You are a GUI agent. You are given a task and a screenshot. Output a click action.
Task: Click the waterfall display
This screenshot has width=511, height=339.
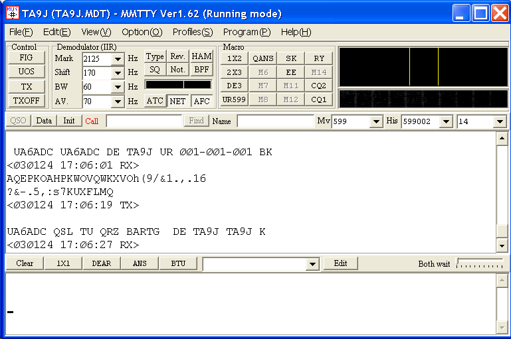tap(423, 99)
